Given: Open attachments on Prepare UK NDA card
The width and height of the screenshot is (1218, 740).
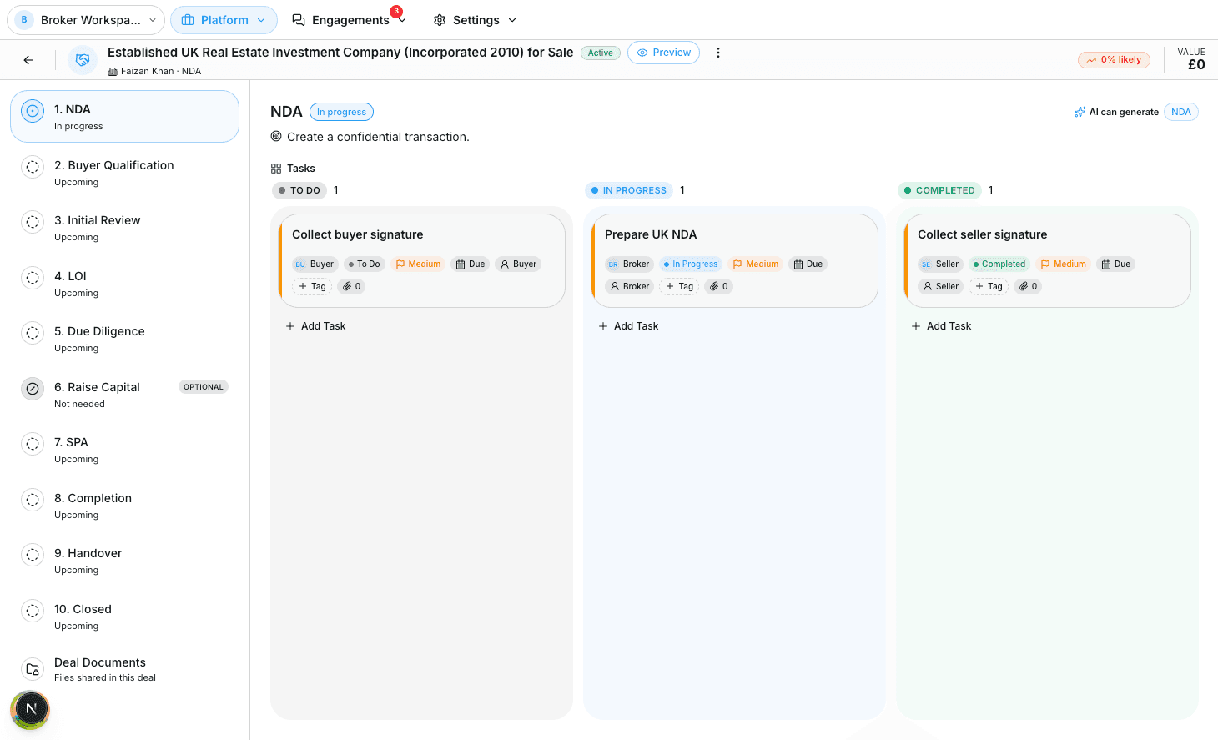Looking at the screenshot, I should pyautogui.click(x=719, y=286).
